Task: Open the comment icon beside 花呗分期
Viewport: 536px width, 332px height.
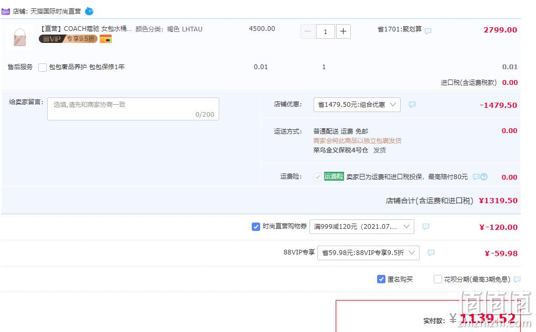Action: pos(517,280)
